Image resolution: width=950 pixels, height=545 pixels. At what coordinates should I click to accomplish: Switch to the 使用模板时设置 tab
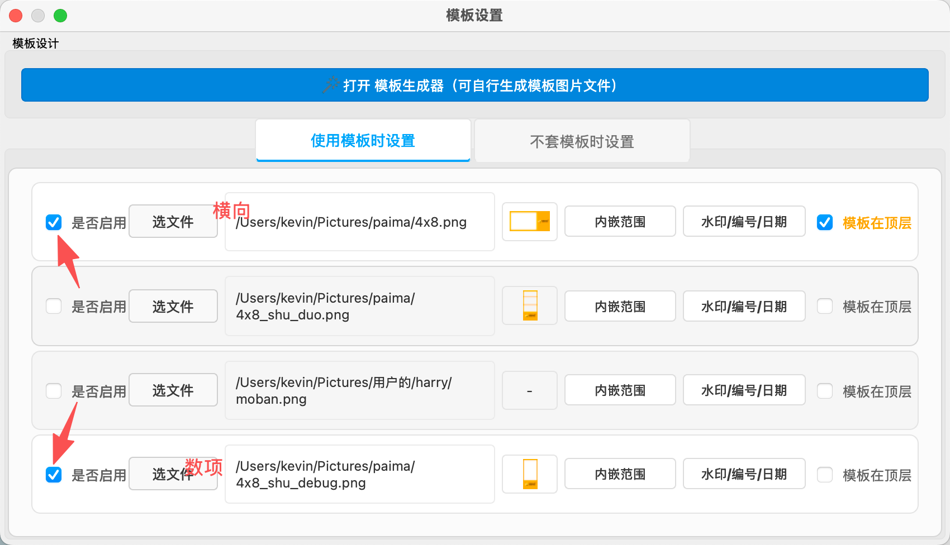(363, 141)
